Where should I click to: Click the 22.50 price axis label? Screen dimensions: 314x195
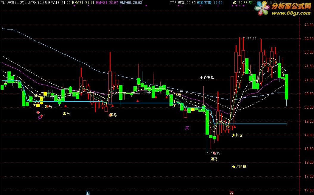(x=309, y=39)
